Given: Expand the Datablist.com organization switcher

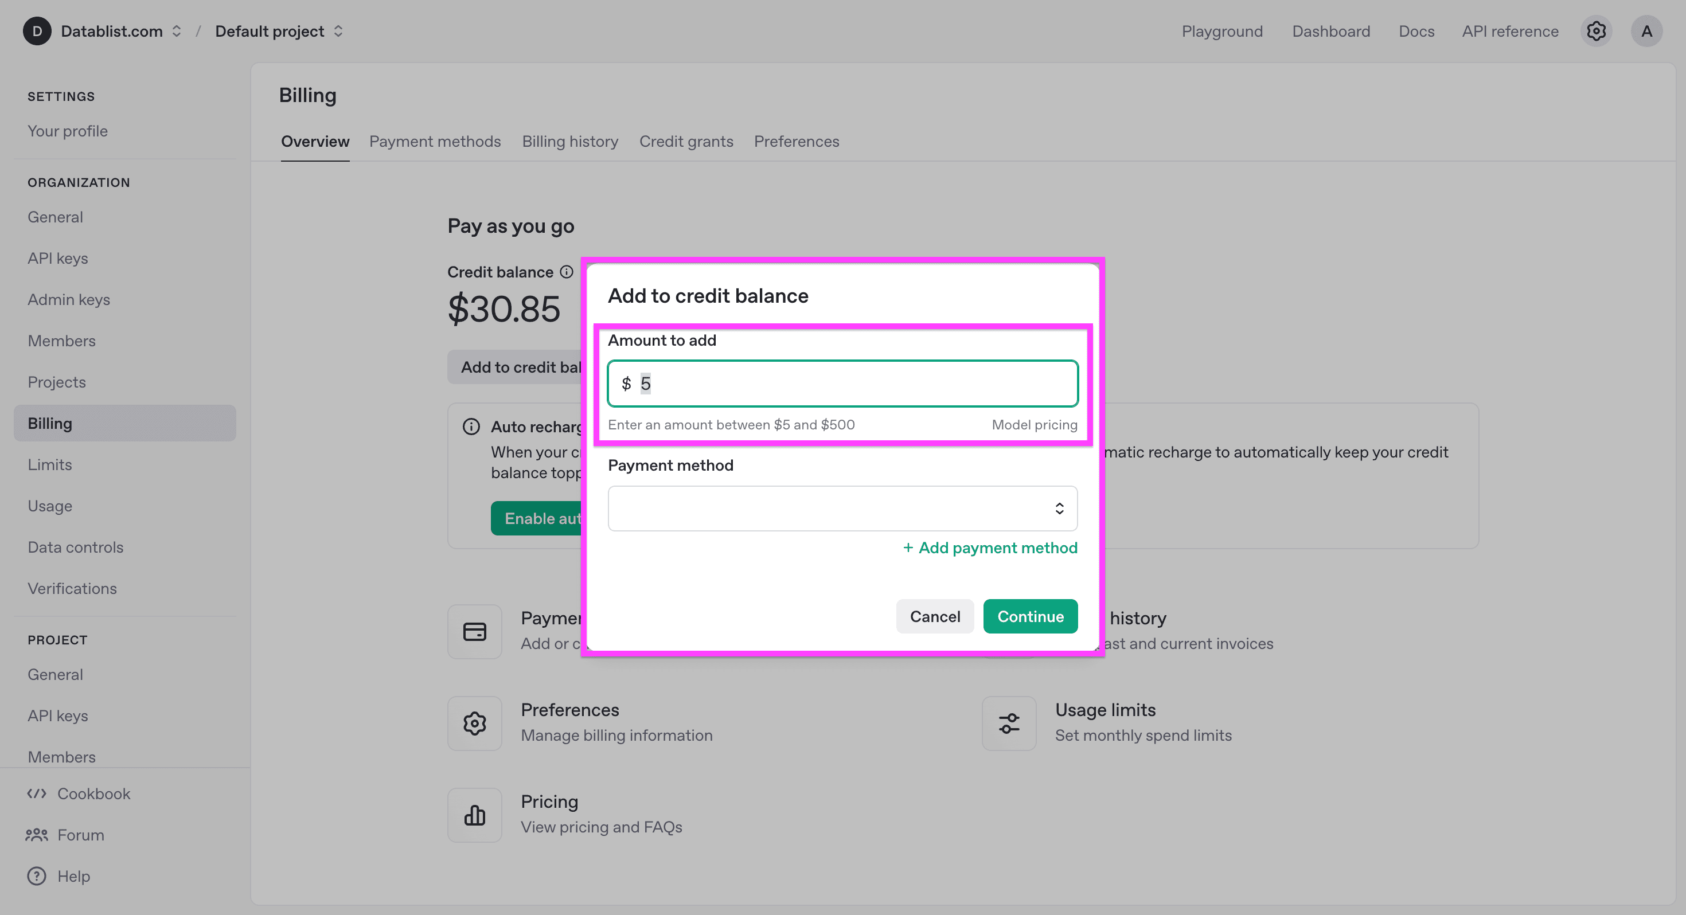Looking at the screenshot, I should (177, 31).
